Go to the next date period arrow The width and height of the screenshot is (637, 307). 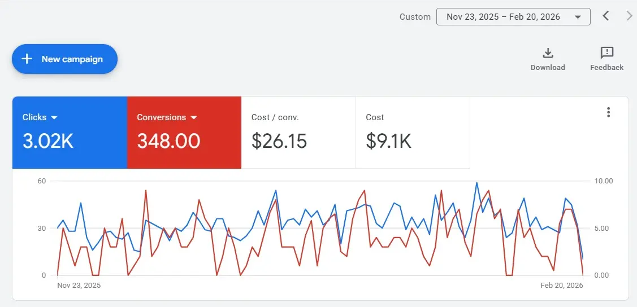click(629, 16)
